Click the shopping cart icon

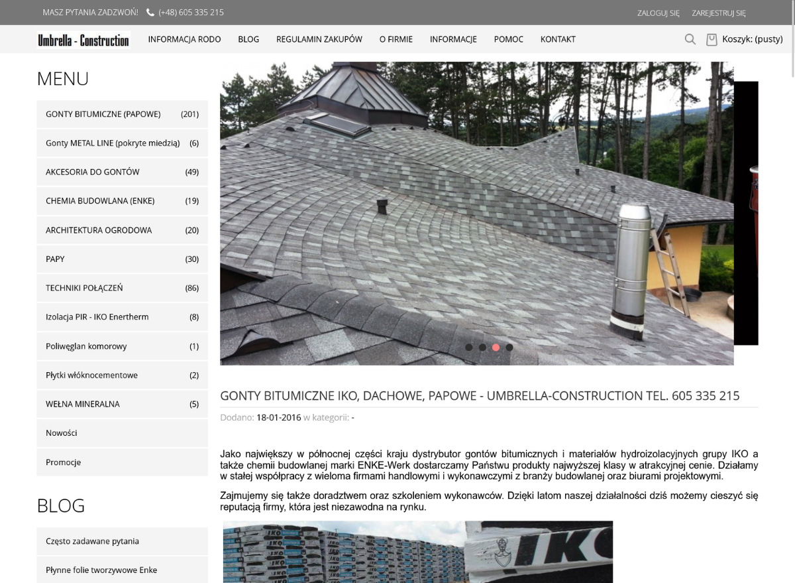click(712, 39)
